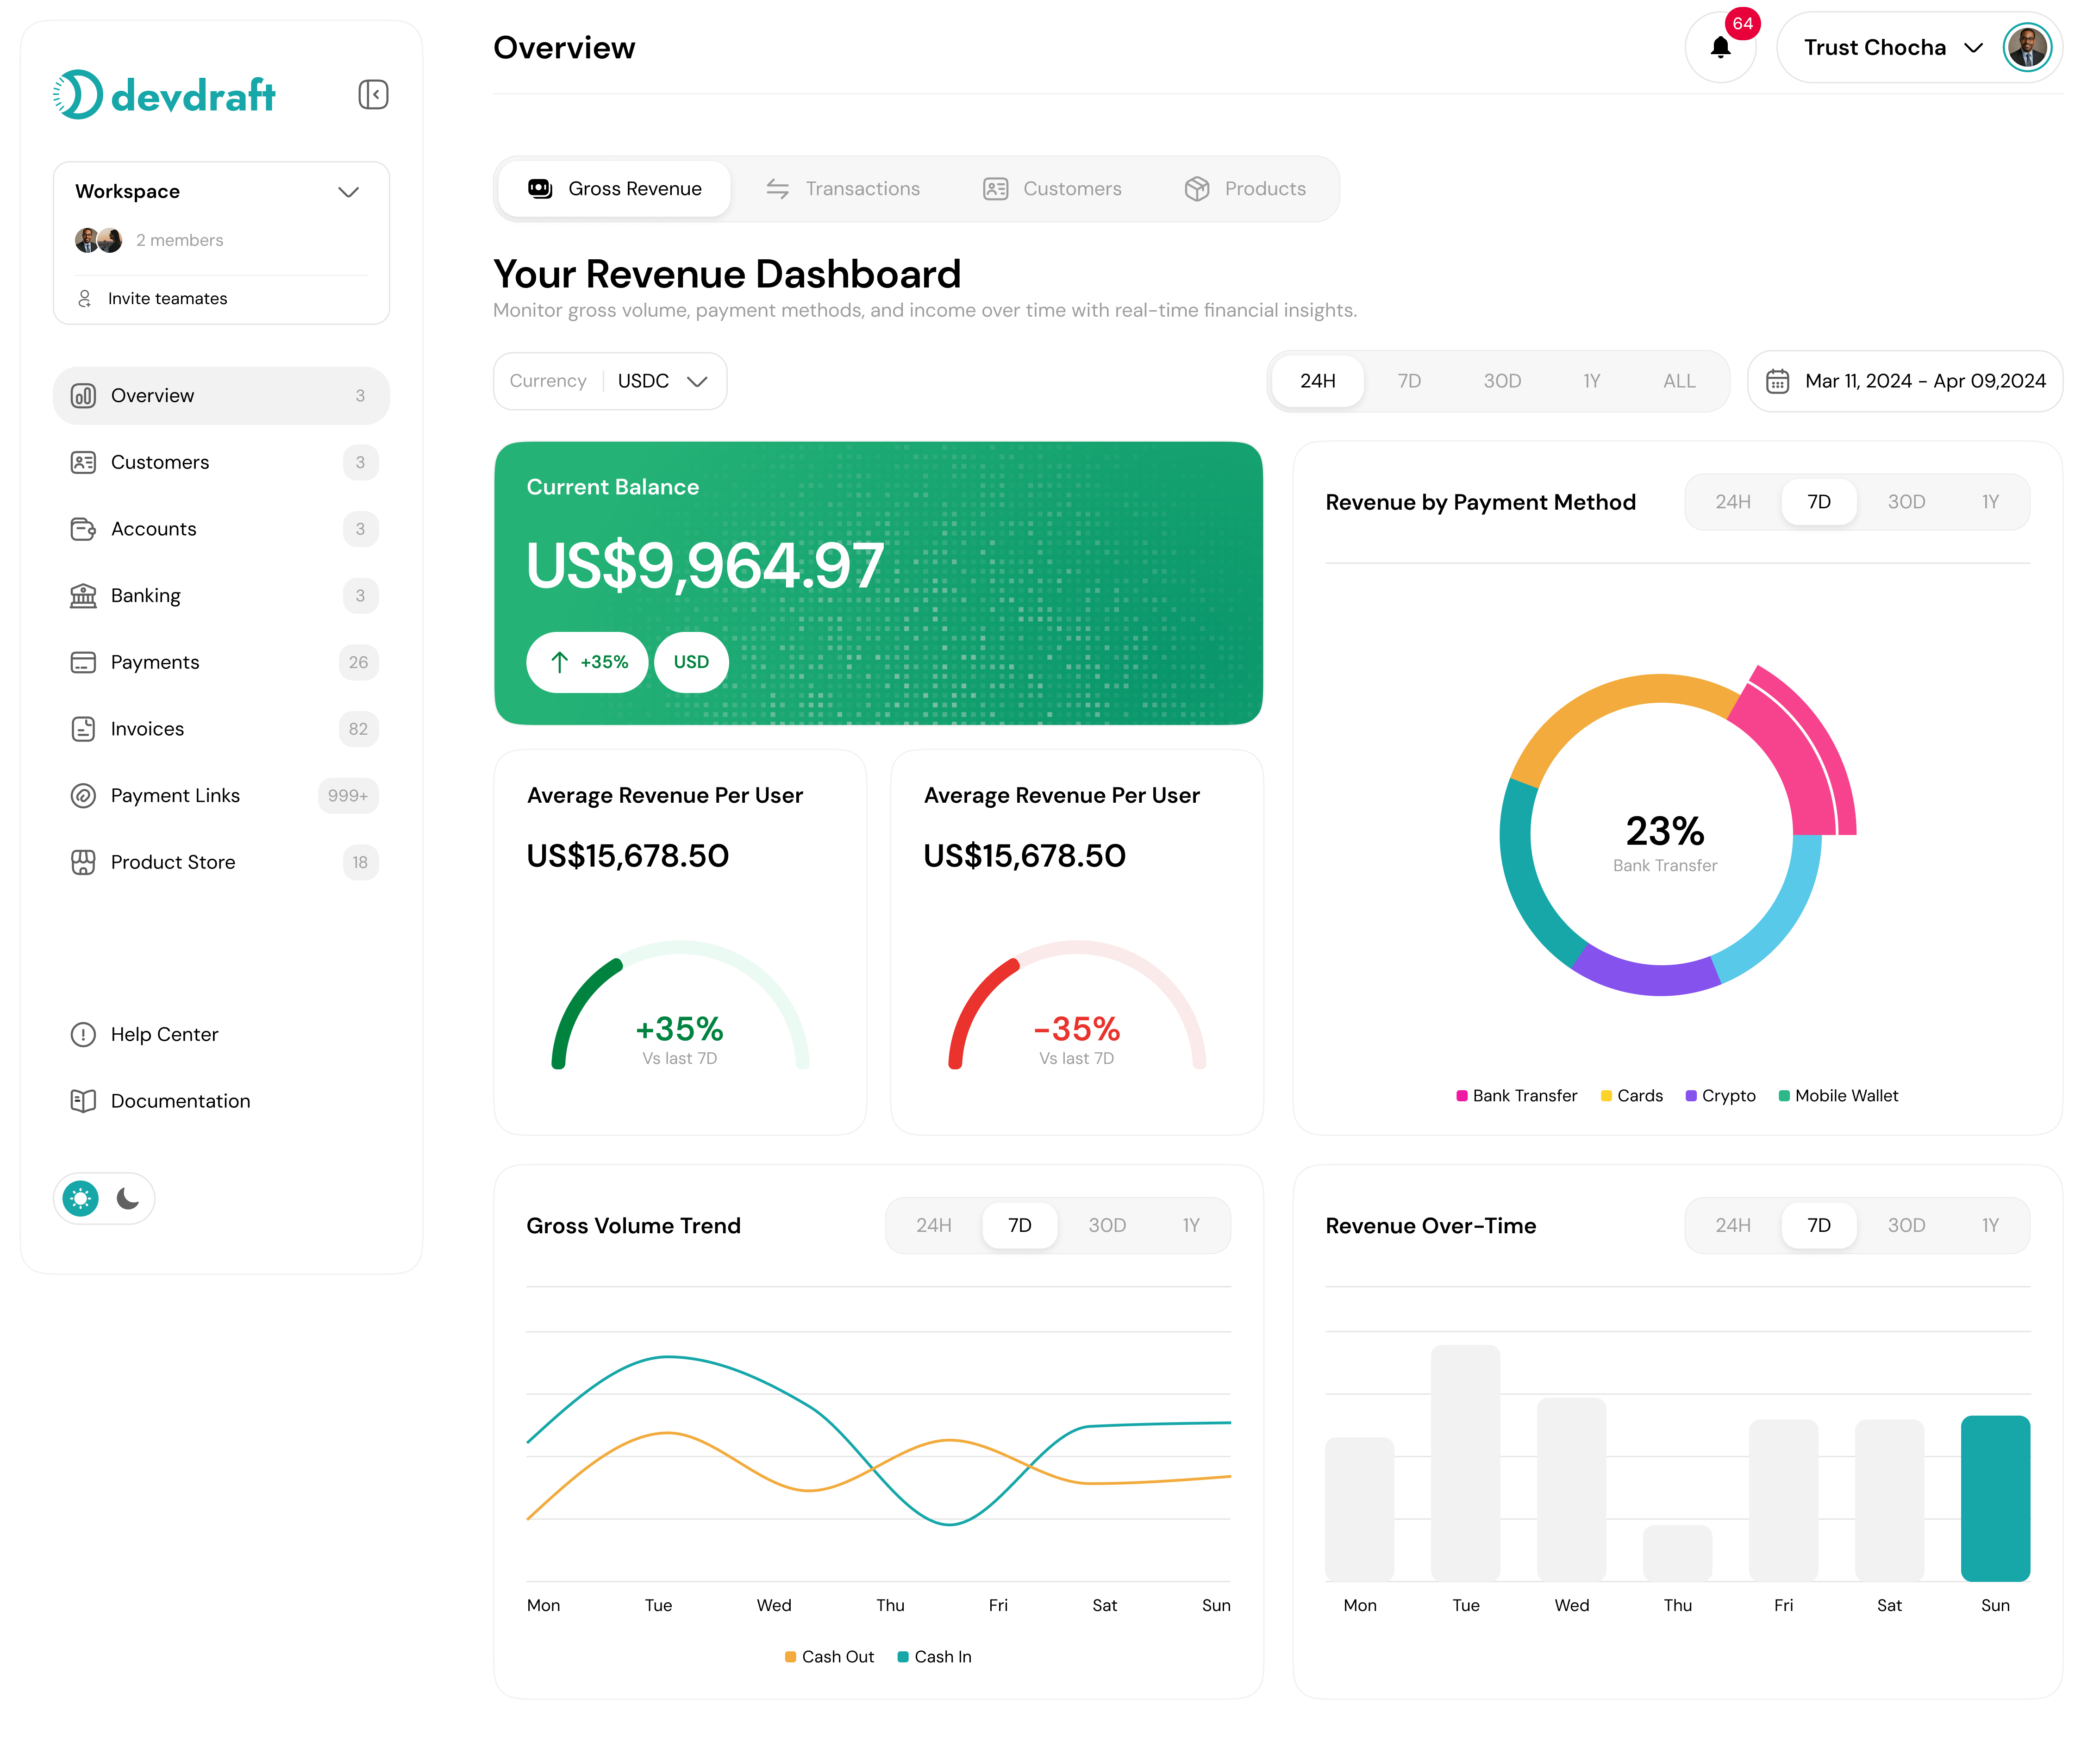
Task: Enable dark mode with moon toggle
Action: [128, 1198]
